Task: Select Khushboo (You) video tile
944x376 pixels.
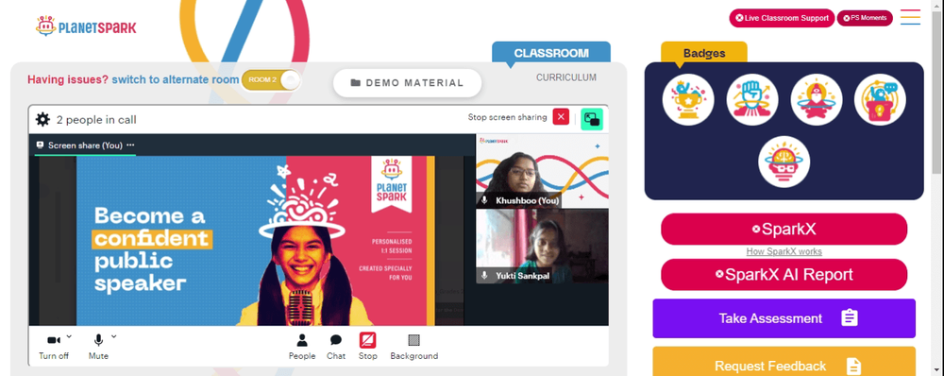Action: point(542,171)
